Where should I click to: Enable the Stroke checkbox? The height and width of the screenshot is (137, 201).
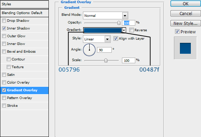tap(4, 105)
